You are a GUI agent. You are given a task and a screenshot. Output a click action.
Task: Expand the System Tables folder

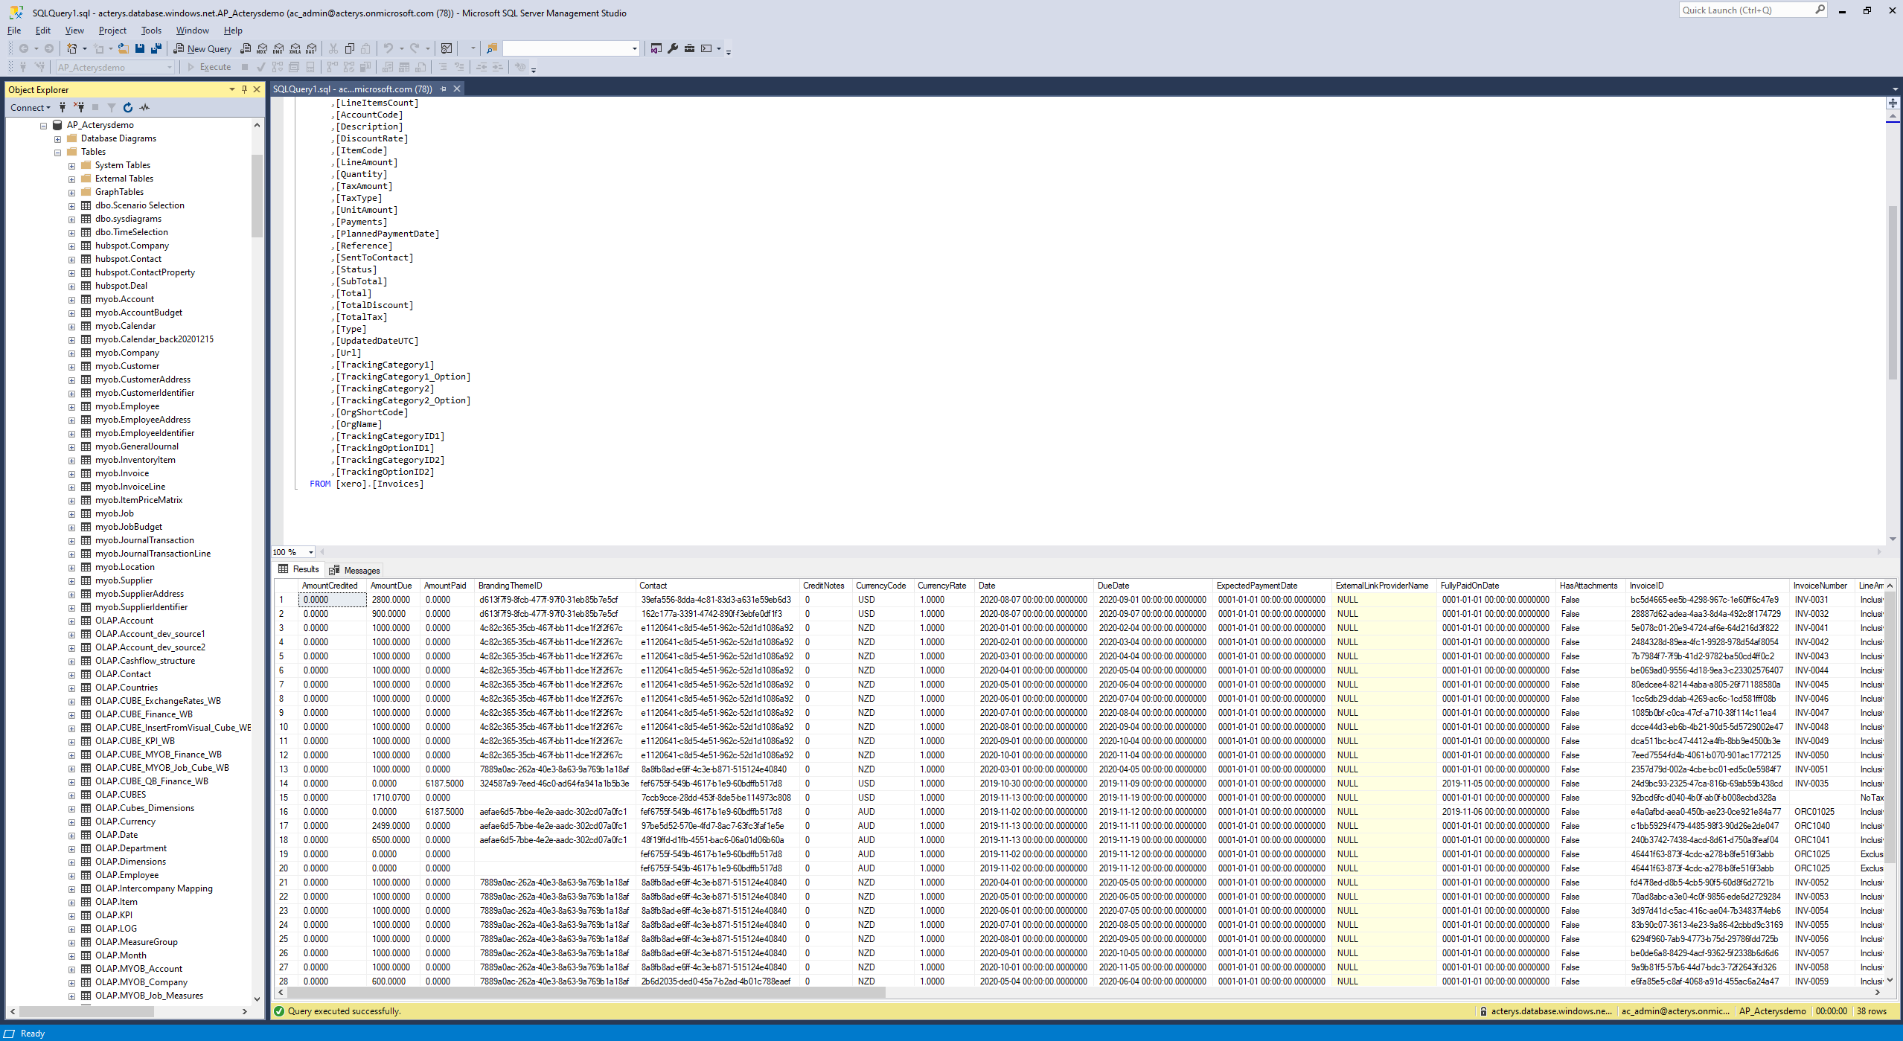[x=71, y=165]
